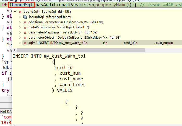The width and height of the screenshot is (182, 126).
Task: Click cust_name line in detail pane
Action: click(x=69, y=79)
